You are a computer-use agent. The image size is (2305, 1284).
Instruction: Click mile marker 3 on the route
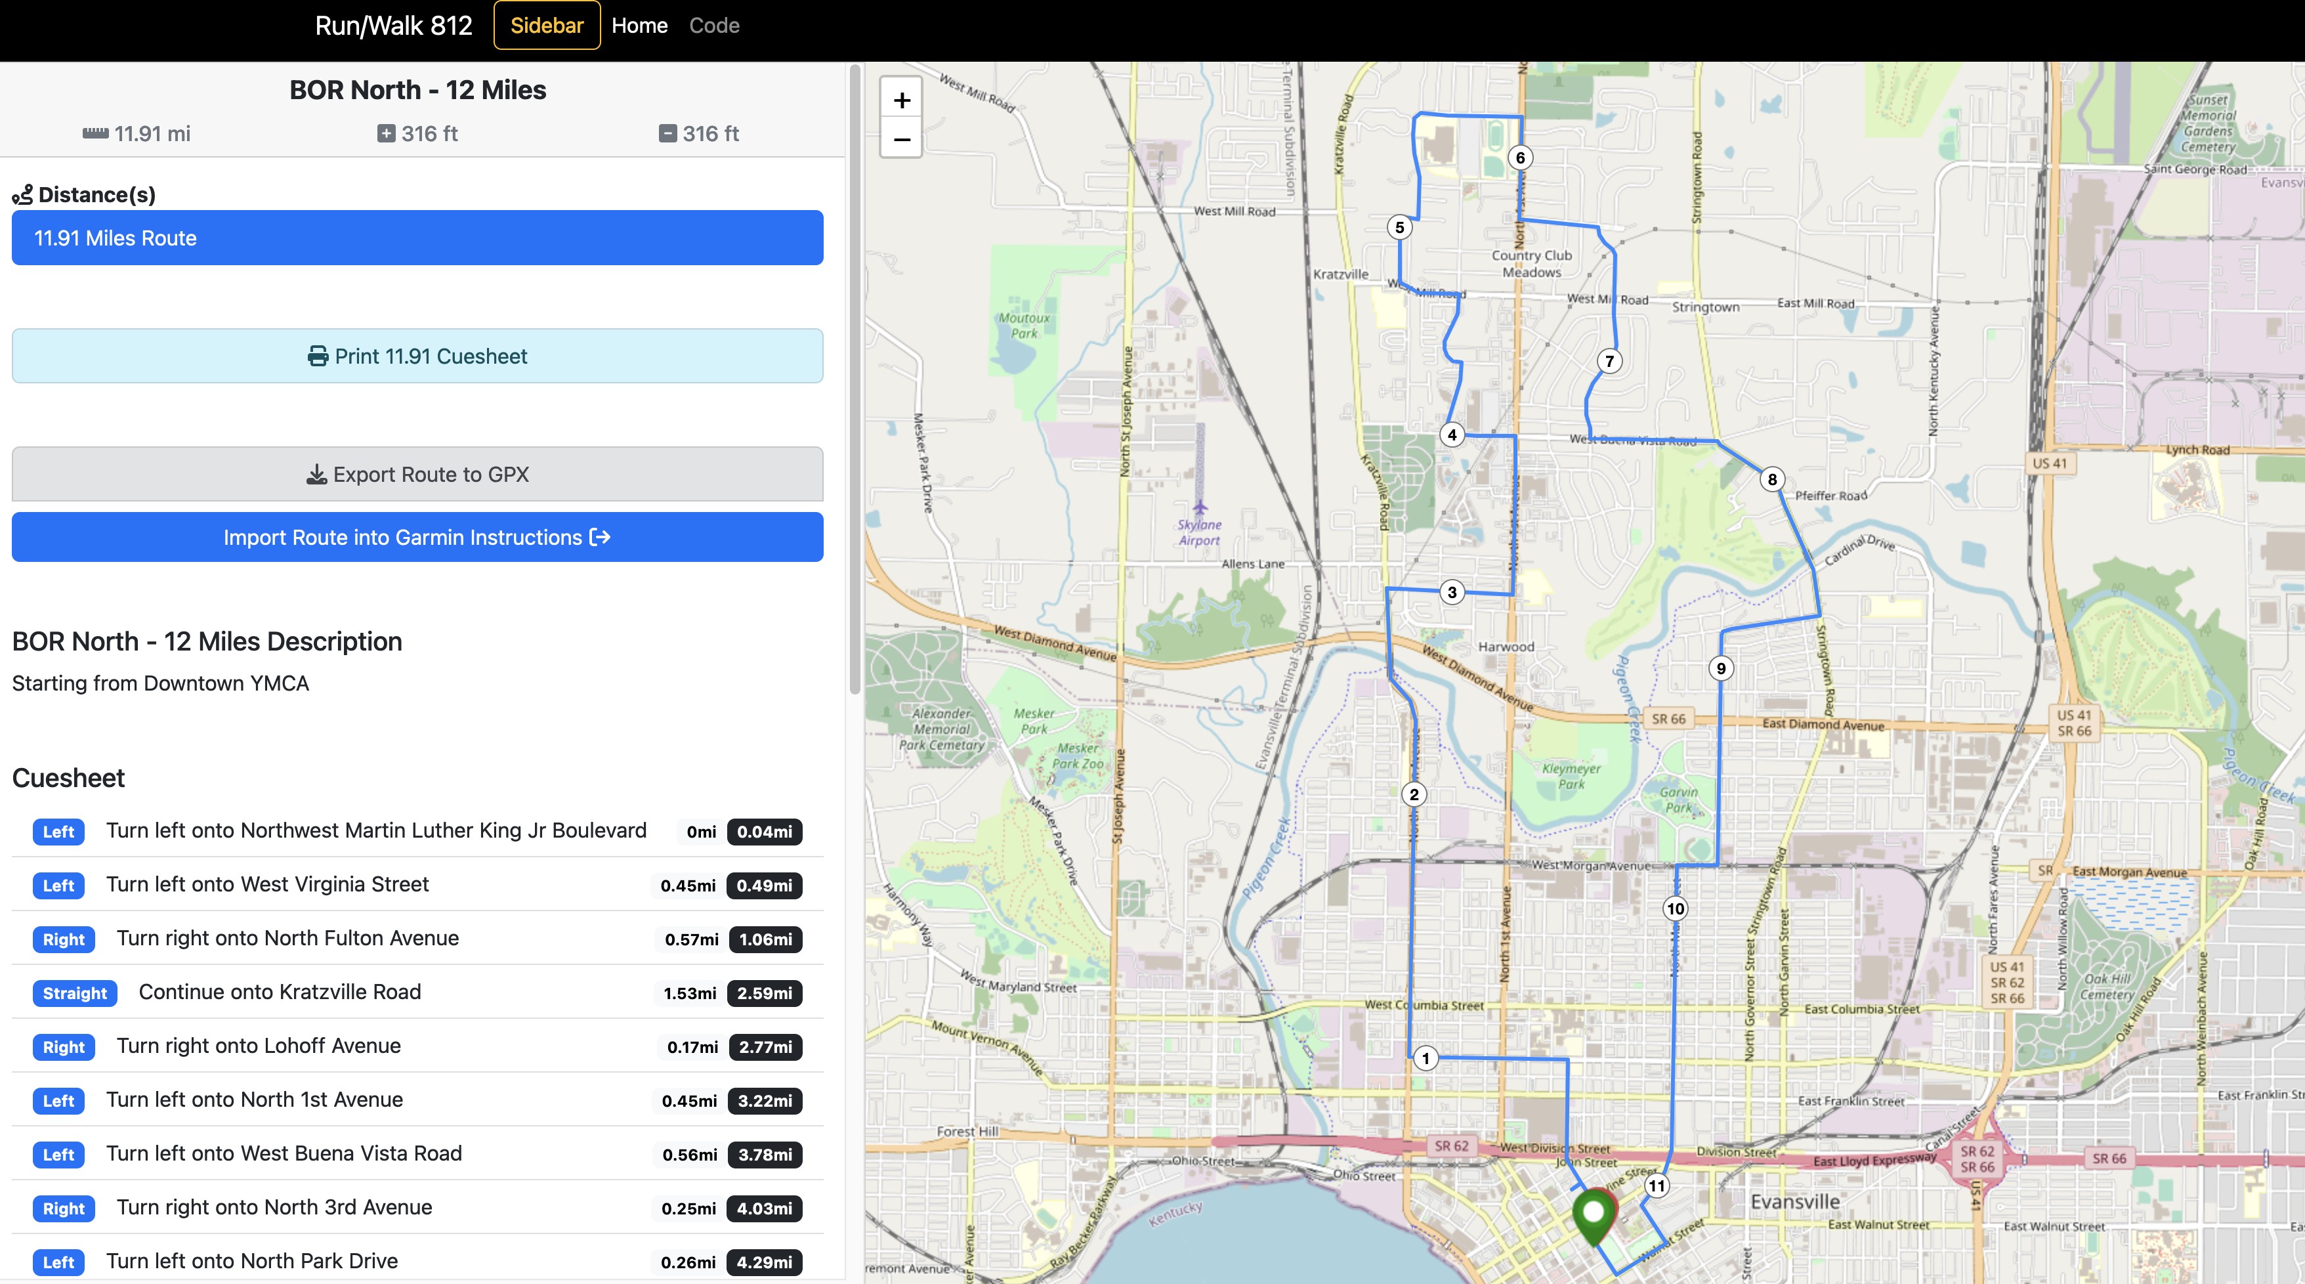pos(1451,592)
